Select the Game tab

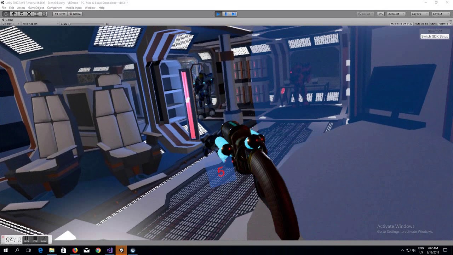pos(8,20)
